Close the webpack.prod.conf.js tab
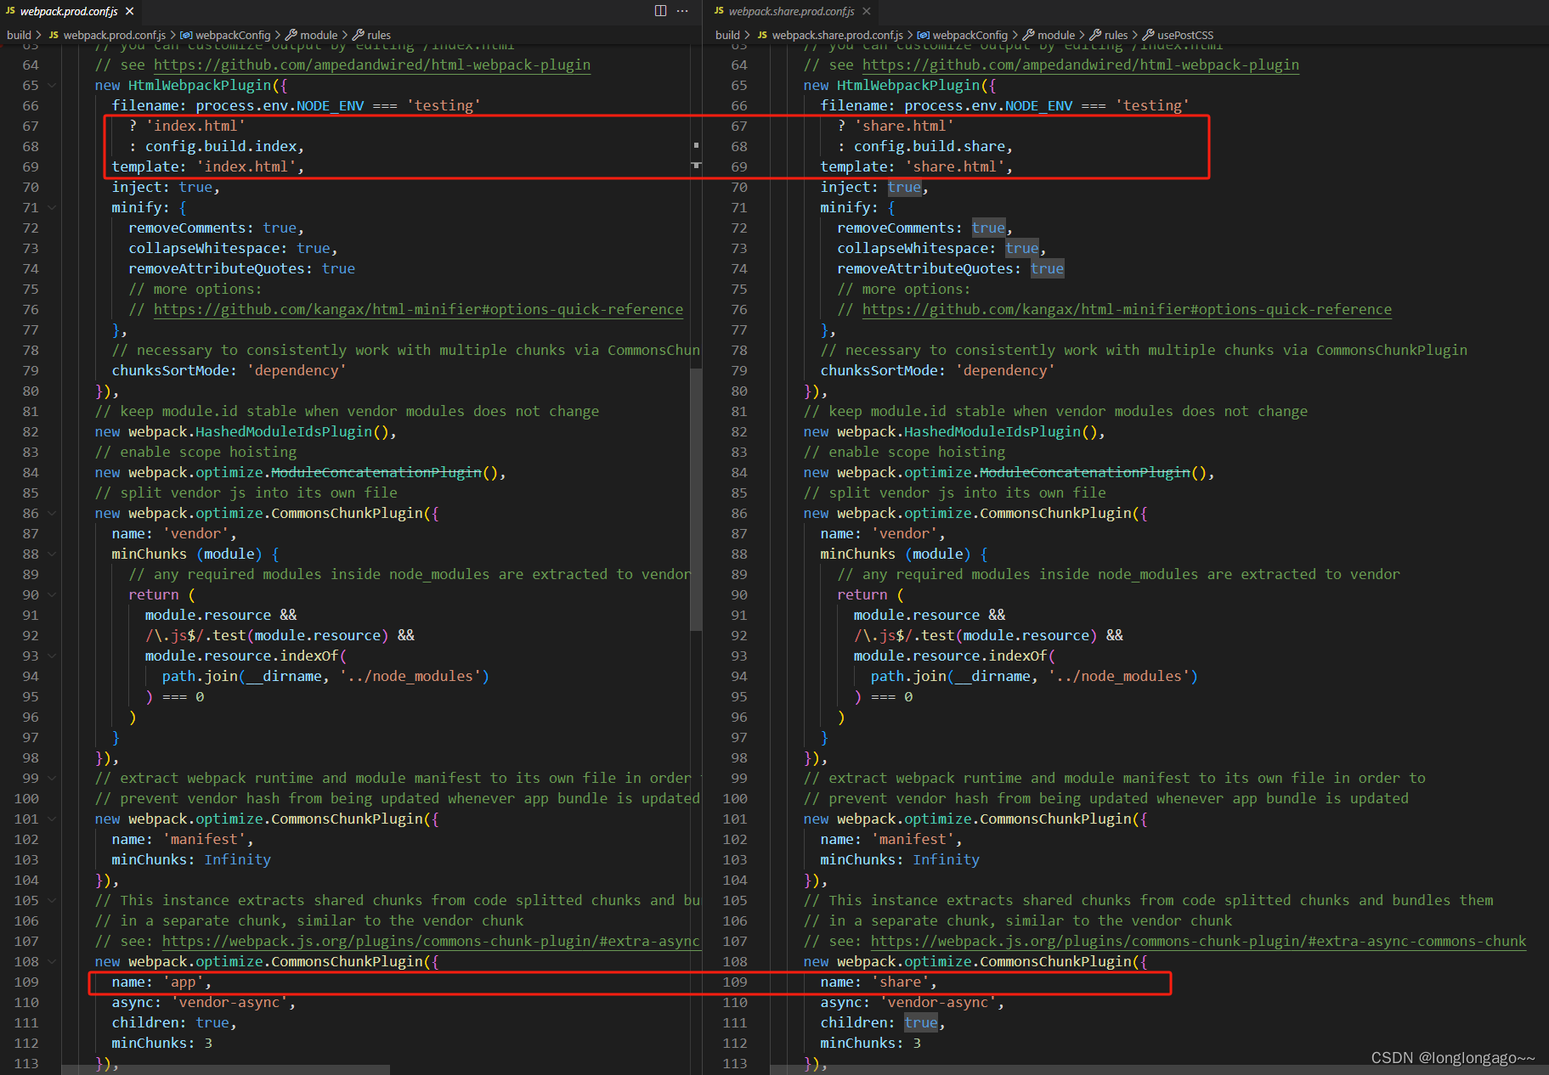Screen dimensions: 1549x1075 pyautogui.click(x=129, y=11)
